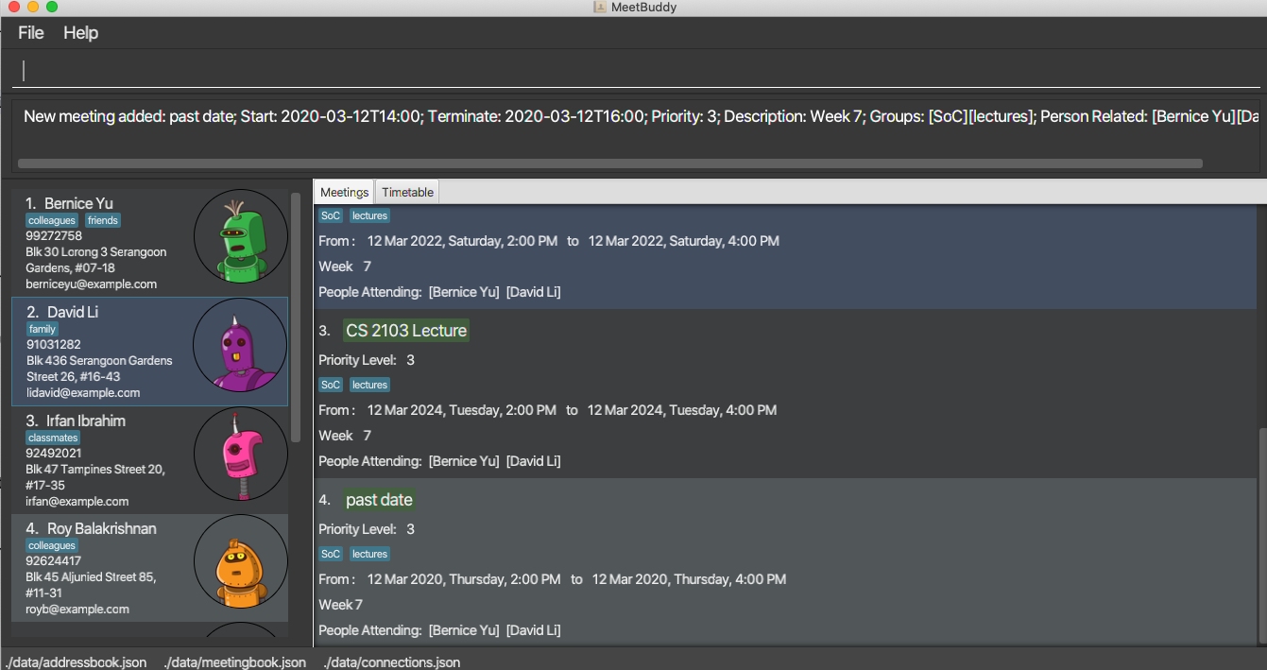Click phone number 91031282

54,345
